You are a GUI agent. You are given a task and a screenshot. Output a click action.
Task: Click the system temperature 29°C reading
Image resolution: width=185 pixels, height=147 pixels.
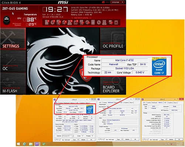pos(31,24)
